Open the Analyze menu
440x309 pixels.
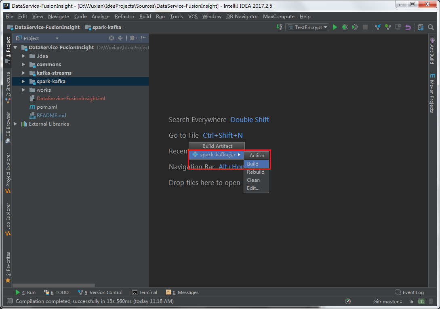click(x=100, y=16)
